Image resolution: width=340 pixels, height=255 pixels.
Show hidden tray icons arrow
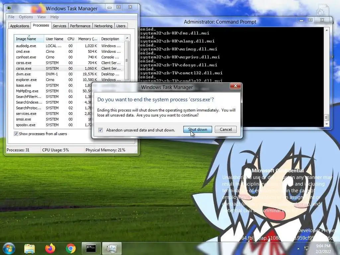(298, 249)
